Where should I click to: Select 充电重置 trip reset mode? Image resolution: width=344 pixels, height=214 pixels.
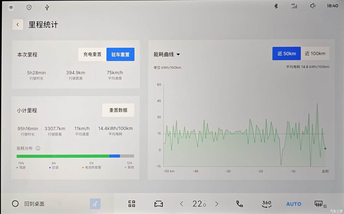tap(92, 54)
